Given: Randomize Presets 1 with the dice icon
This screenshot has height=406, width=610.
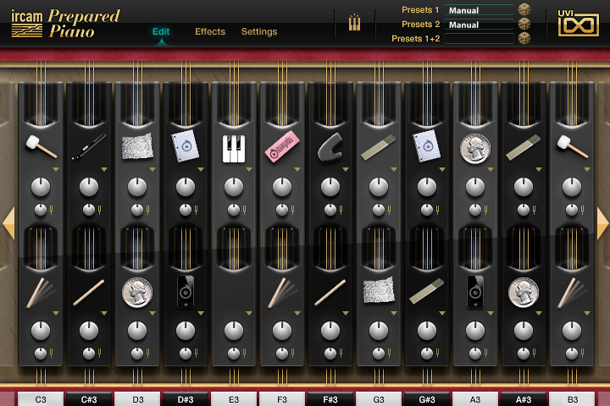Looking at the screenshot, I should pyautogui.click(x=524, y=9).
